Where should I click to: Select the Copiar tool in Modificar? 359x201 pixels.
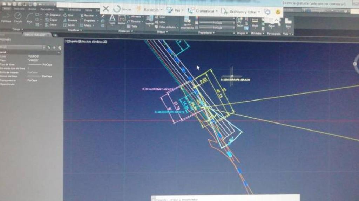52,20
